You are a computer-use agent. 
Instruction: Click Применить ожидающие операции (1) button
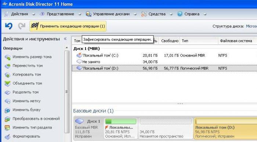(68, 26)
